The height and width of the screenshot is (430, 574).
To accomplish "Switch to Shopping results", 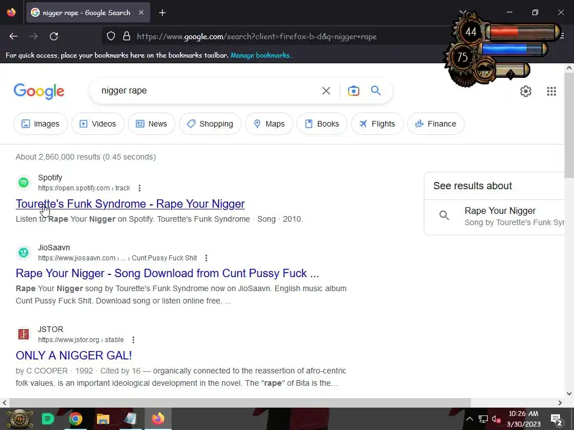I will [x=210, y=124].
